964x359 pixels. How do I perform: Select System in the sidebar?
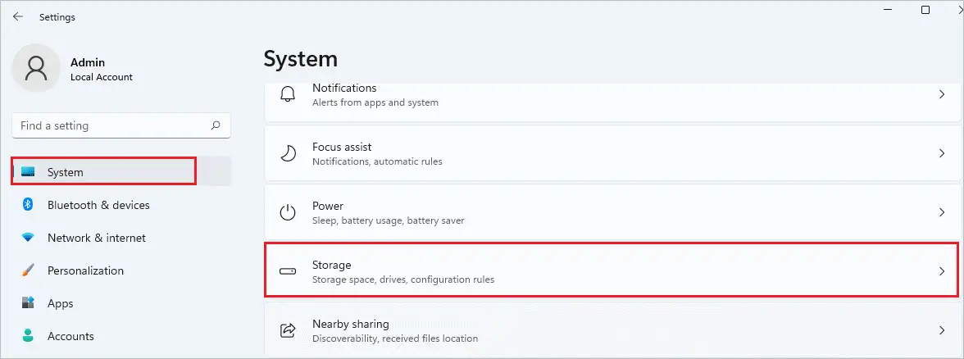point(121,171)
